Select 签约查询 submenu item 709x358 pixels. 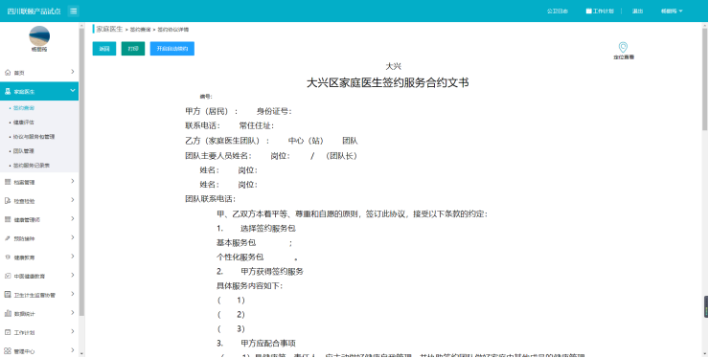click(x=24, y=108)
